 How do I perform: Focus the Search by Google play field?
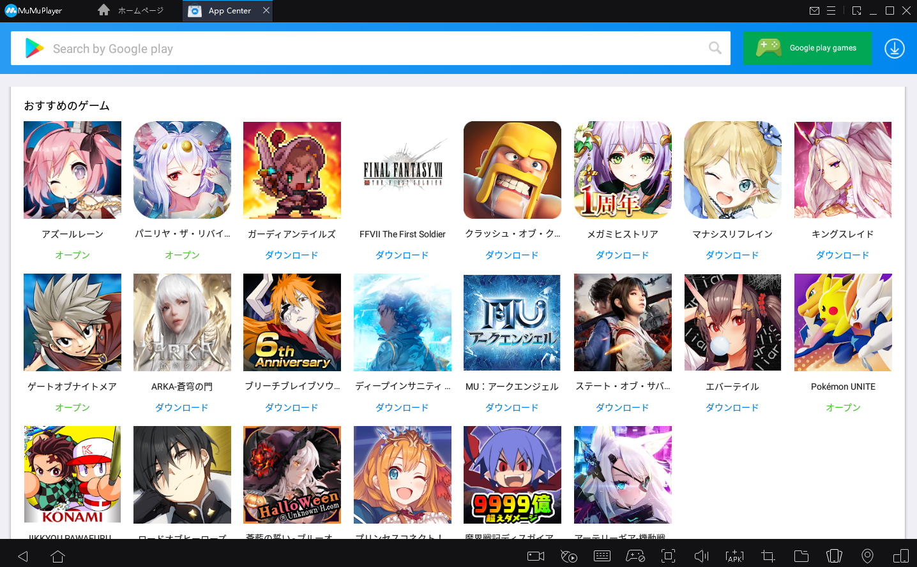[370, 48]
